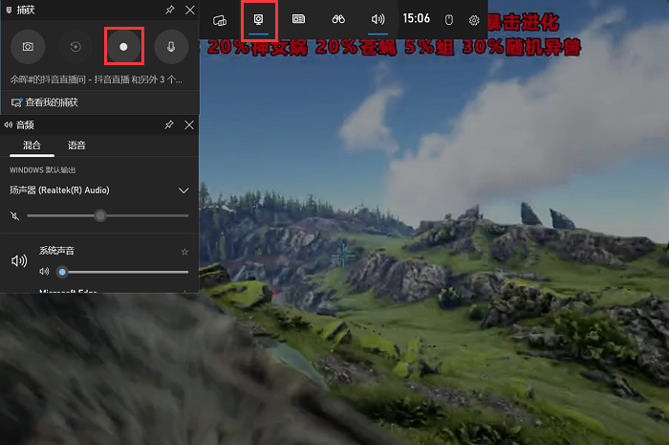This screenshot has height=445, width=669.
Task: Open Game Bar settings gear
Action: click(x=474, y=20)
